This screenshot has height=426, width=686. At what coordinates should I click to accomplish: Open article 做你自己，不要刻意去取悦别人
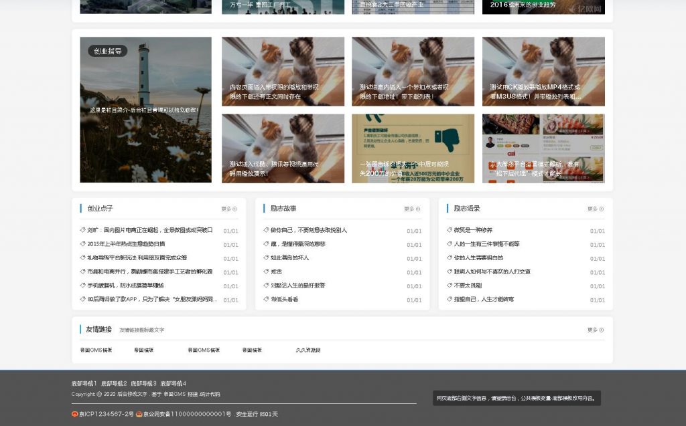308,230
